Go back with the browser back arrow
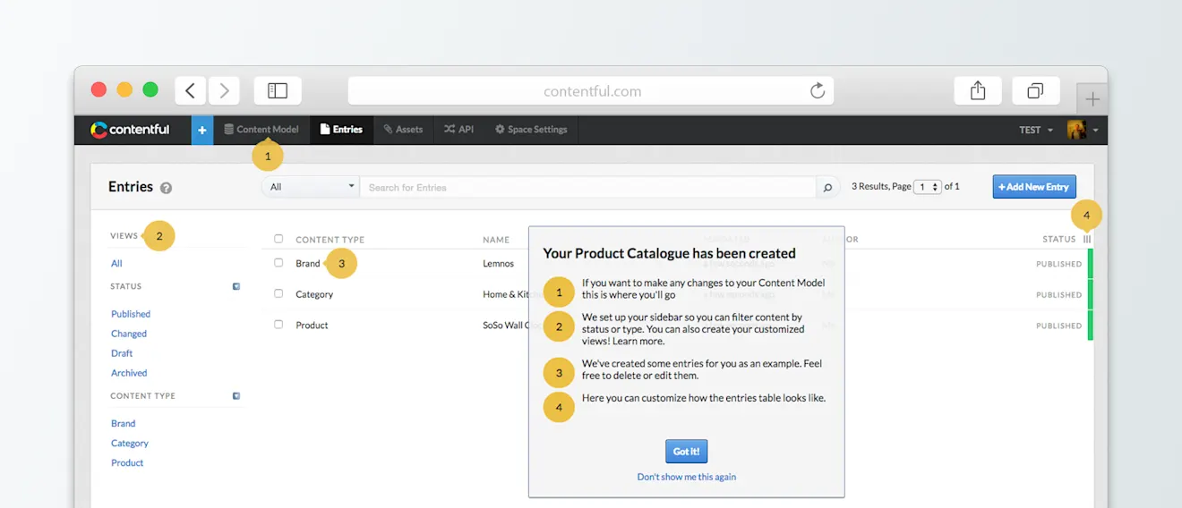Image resolution: width=1182 pixels, height=508 pixels. click(x=190, y=90)
